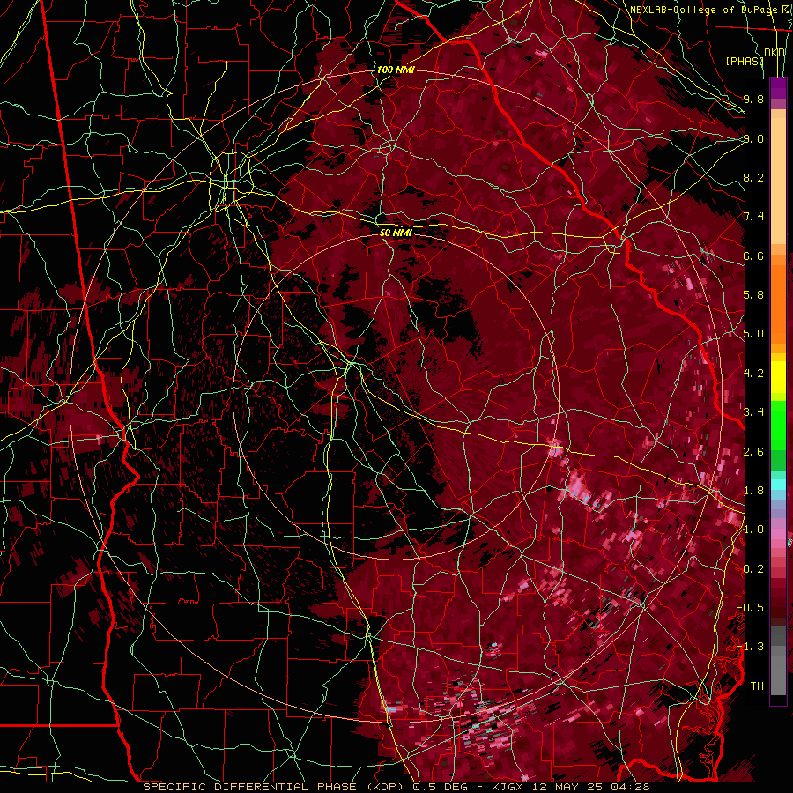Click the dark orange color bar segment
The height and width of the screenshot is (793, 793).
(778, 304)
